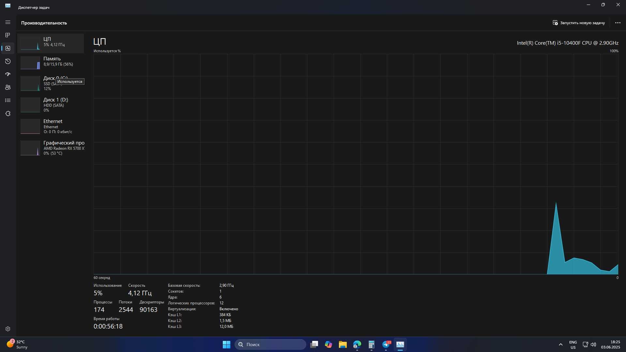Screen dimensions: 626x352
Task: Click the threads count 2544
Action: (126, 310)
